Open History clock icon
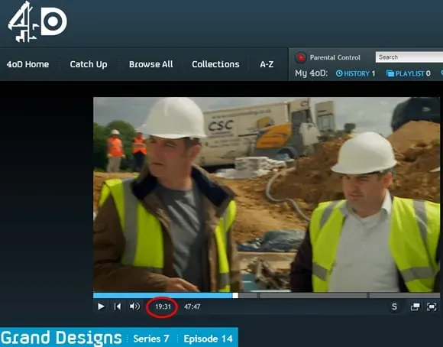 pyautogui.click(x=339, y=73)
